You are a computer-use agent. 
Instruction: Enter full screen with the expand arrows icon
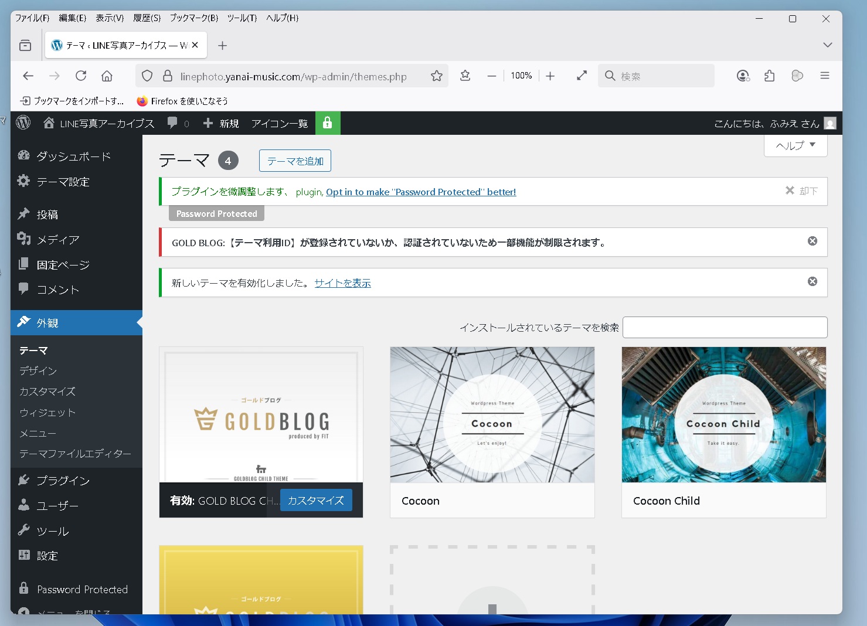582,76
